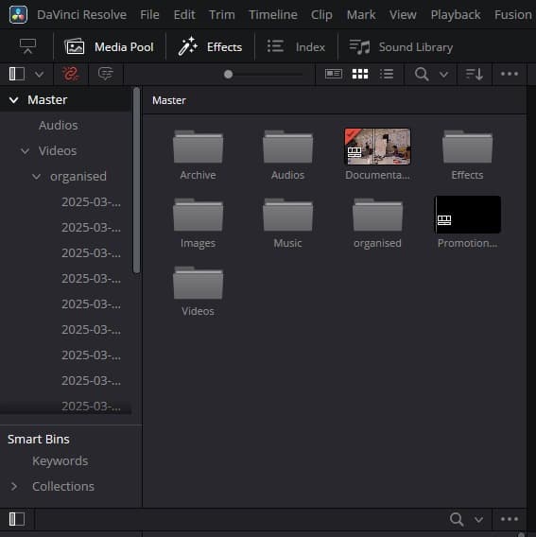536x537 pixels.
Task: Select the Videos bin in tree
Action: click(x=58, y=150)
